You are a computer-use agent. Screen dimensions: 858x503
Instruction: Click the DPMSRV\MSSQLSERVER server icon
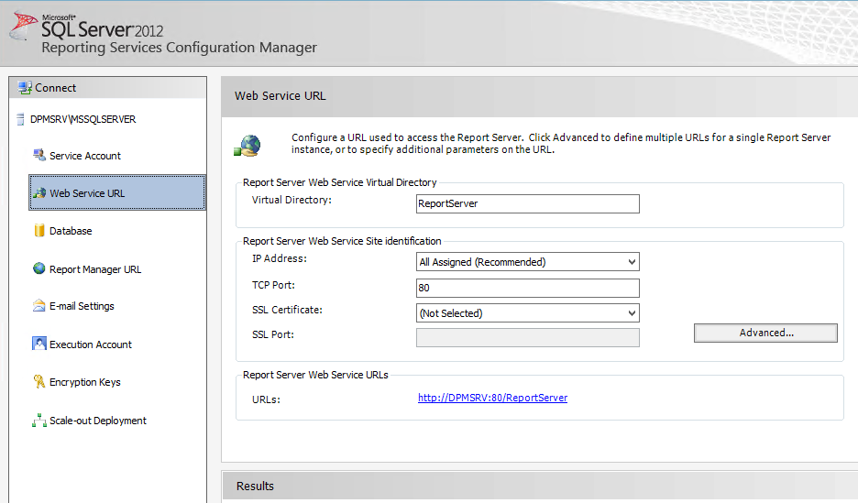point(21,119)
